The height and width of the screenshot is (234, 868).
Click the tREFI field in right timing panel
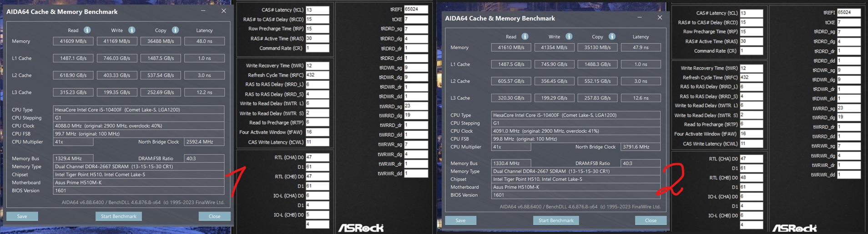tap(848, 13)
